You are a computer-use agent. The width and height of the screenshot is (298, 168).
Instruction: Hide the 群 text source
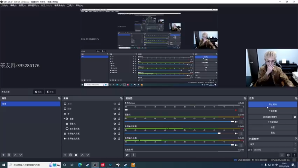tap(115, 114)
